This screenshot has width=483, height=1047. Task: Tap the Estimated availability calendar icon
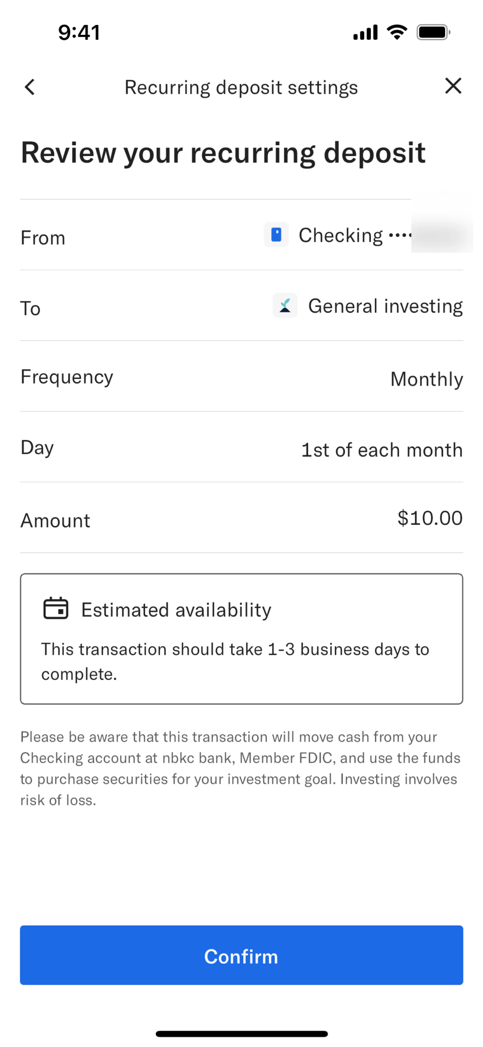click(x=56, y=609)
